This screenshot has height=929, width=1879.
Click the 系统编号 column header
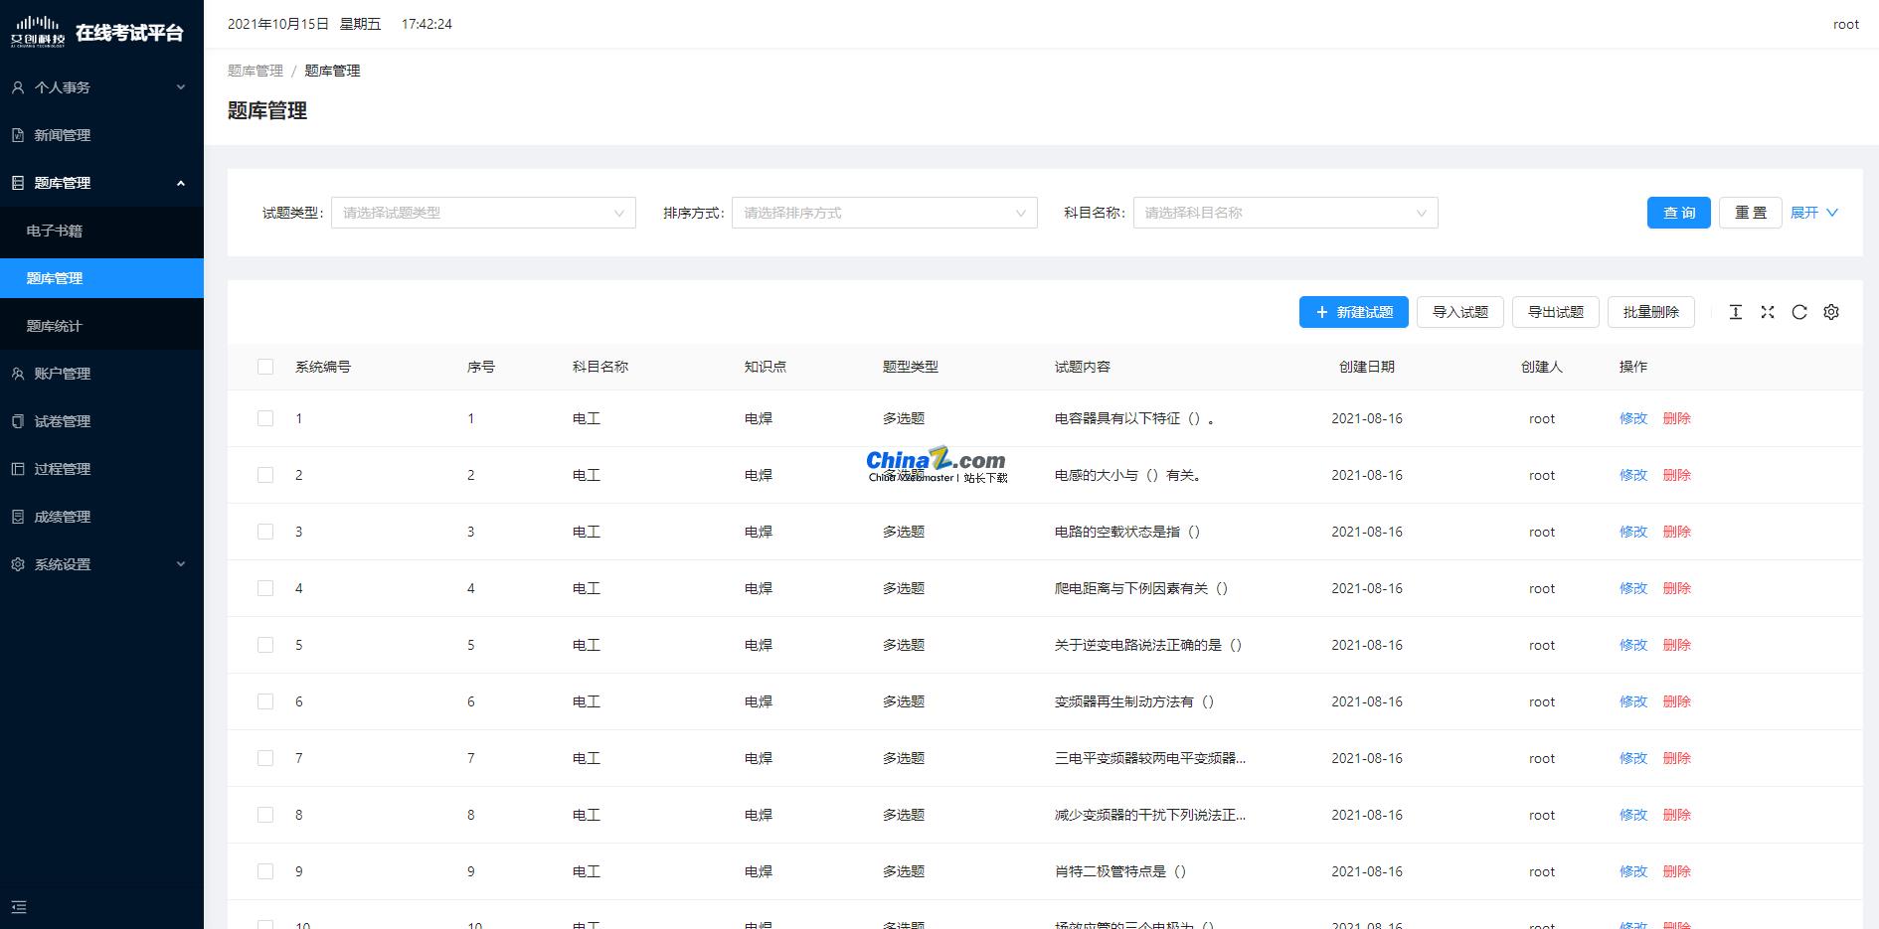pyautogui.click(x=323, y=367)
